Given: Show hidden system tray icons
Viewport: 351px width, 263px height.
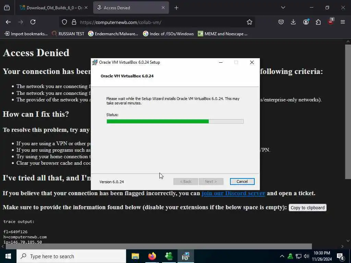Looking at the screenshot, I should pyautogui.click(x=282, y=256).
